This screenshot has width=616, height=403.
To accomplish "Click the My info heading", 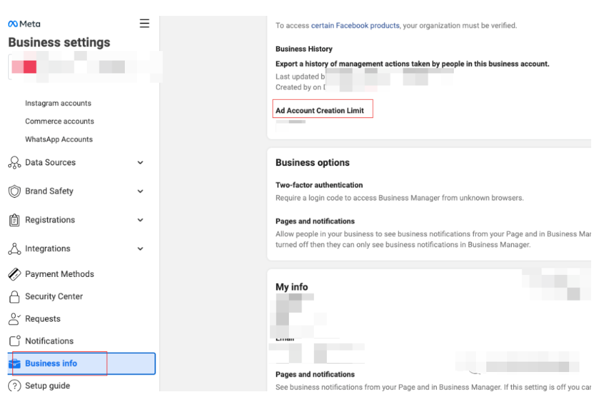I will tap(292, 287).
